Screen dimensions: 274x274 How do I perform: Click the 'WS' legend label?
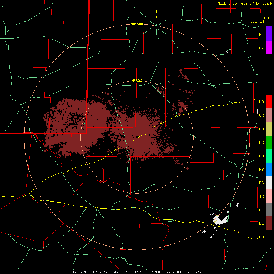click(x=261, y=169)
